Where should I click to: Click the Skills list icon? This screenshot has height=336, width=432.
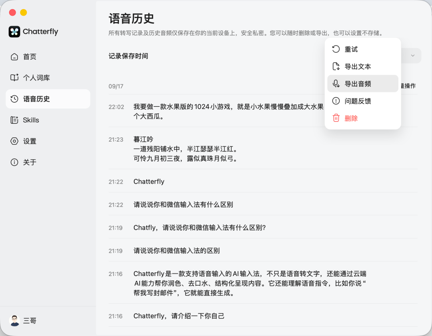click(14, 120)
